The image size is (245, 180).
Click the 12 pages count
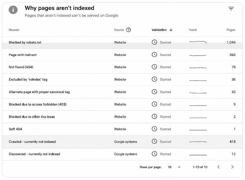pos(234,154)
